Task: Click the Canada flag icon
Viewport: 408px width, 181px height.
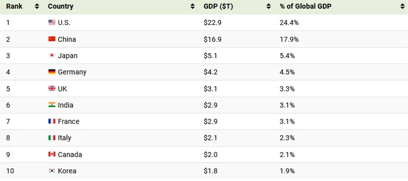Action: pyautogui.click(x=52, y=154)
